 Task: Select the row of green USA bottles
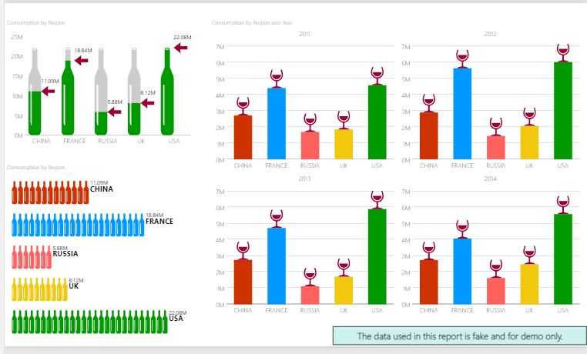(x=89, y=321)
